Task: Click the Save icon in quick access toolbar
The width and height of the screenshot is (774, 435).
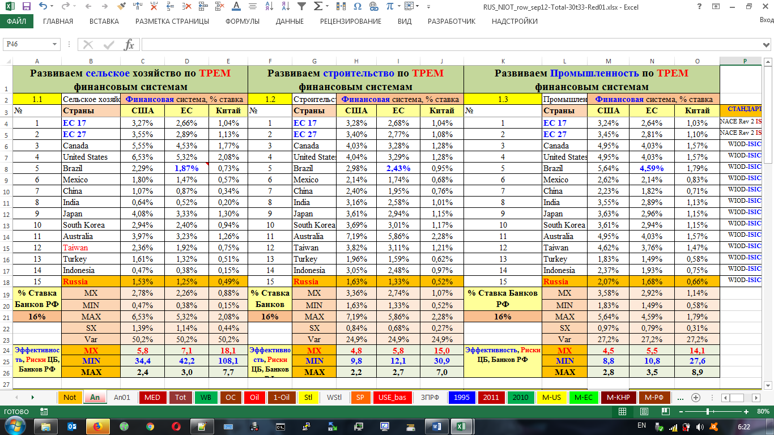Action: pos(26,7)
